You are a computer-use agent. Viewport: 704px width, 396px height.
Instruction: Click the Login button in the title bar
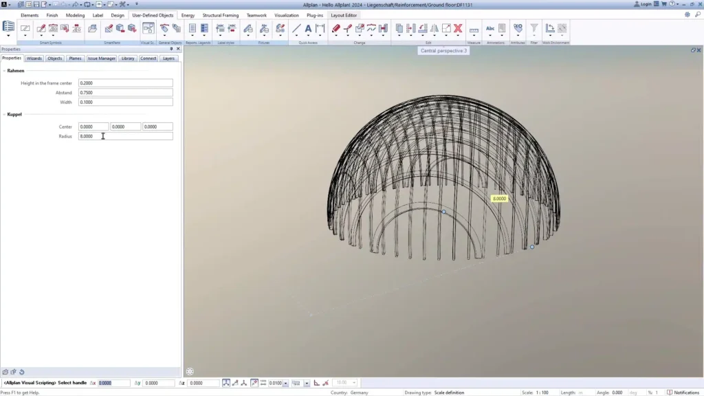tap(645, 3)
